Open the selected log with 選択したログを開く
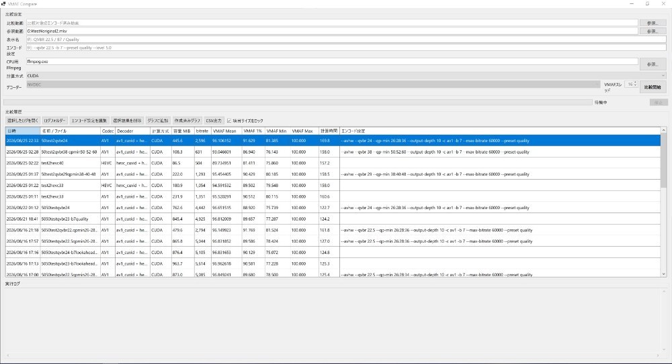 coord(23,121)
